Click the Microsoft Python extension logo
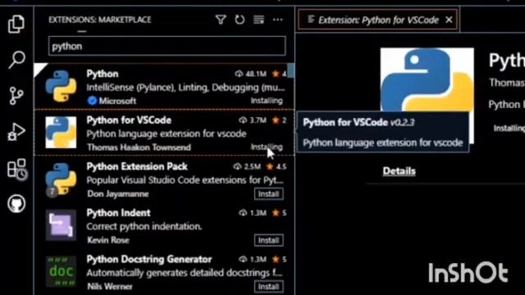525x295 pixels. [x=61, y=86]
